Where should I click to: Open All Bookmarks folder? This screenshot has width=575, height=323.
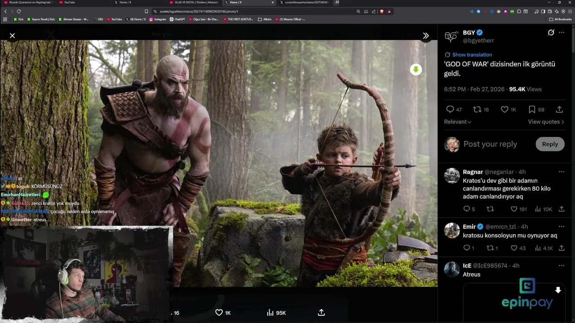click(560, 19)
